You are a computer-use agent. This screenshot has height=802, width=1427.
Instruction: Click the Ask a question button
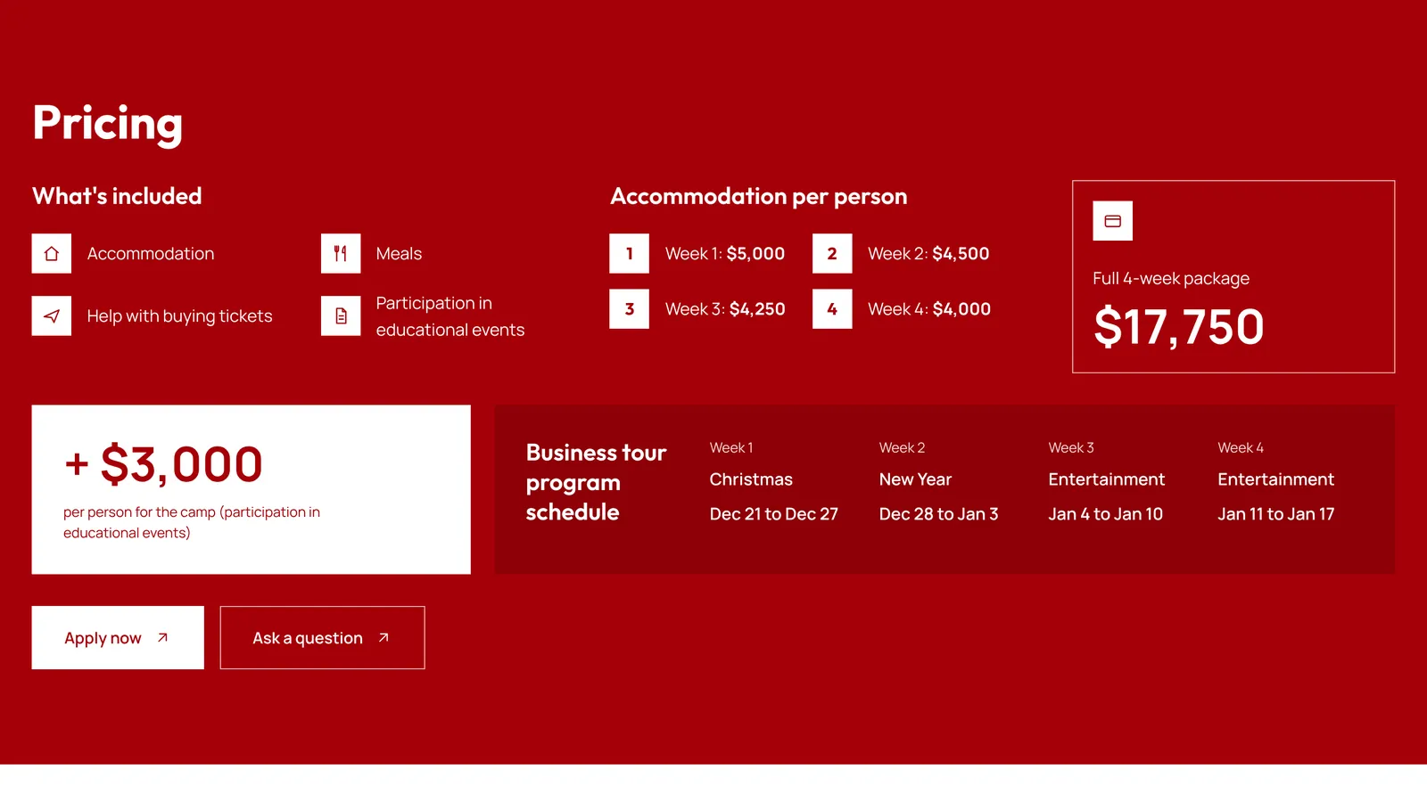pos(322,638)
